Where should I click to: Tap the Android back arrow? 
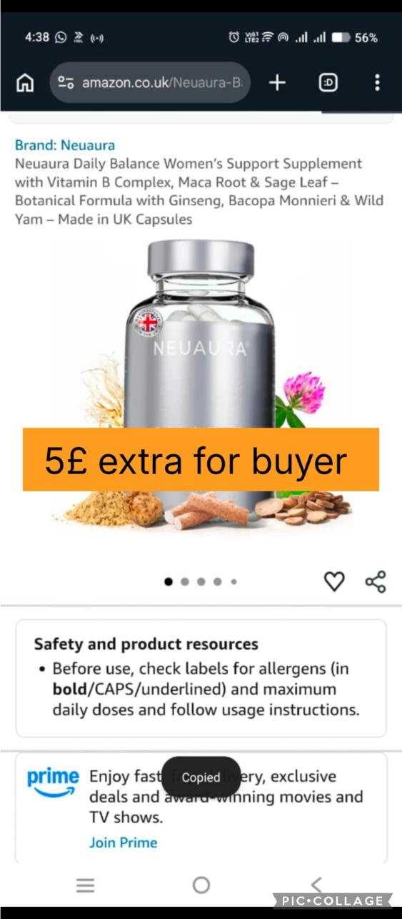pyautogui.click(x=316, y=884)
